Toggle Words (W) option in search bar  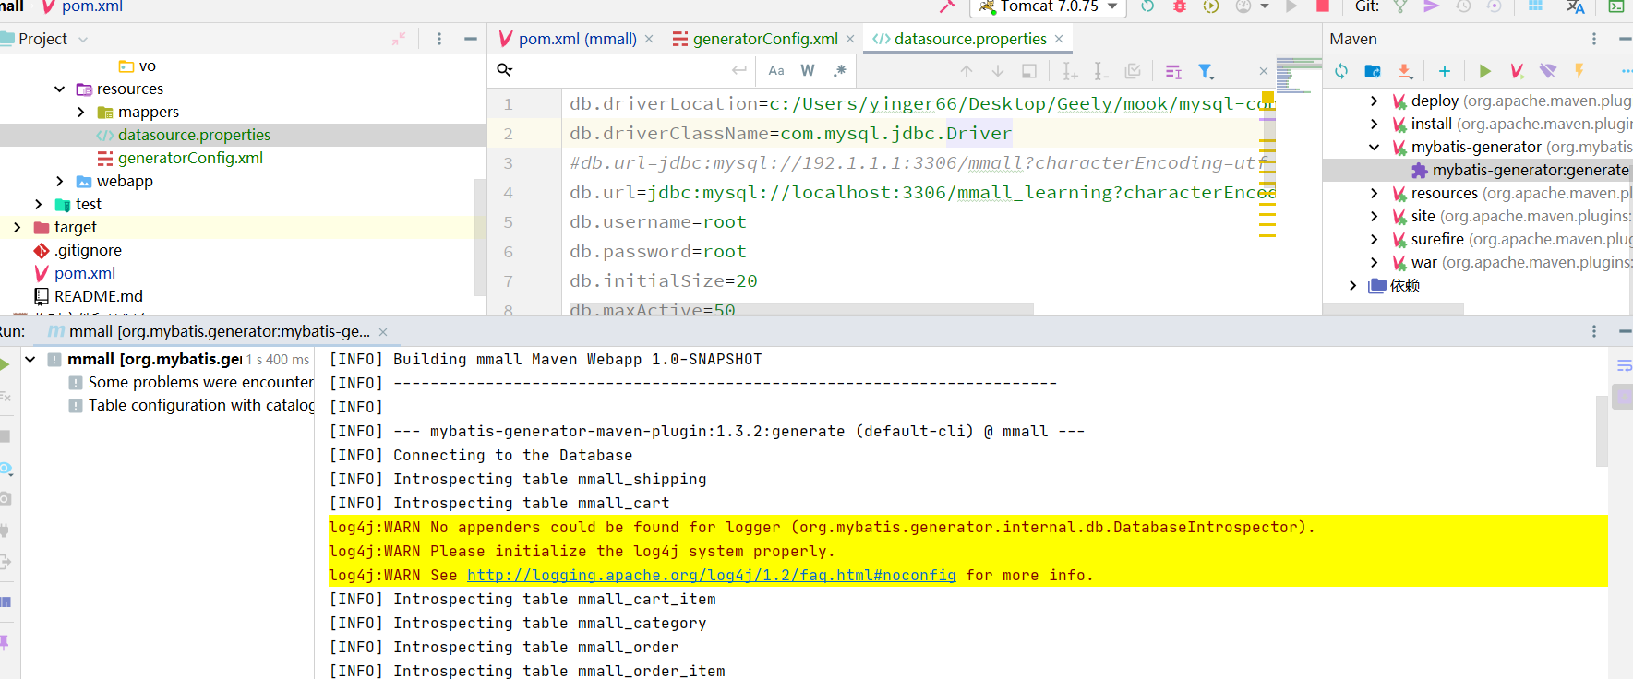coord(808,70)
